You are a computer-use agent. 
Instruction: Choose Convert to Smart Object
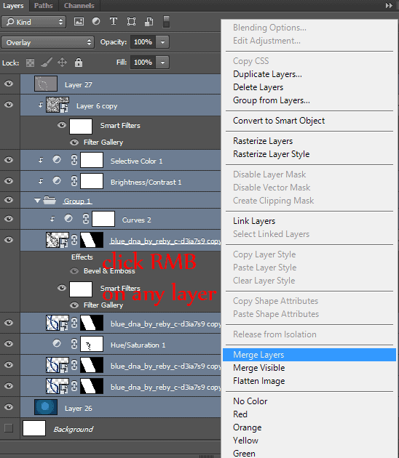279,121
